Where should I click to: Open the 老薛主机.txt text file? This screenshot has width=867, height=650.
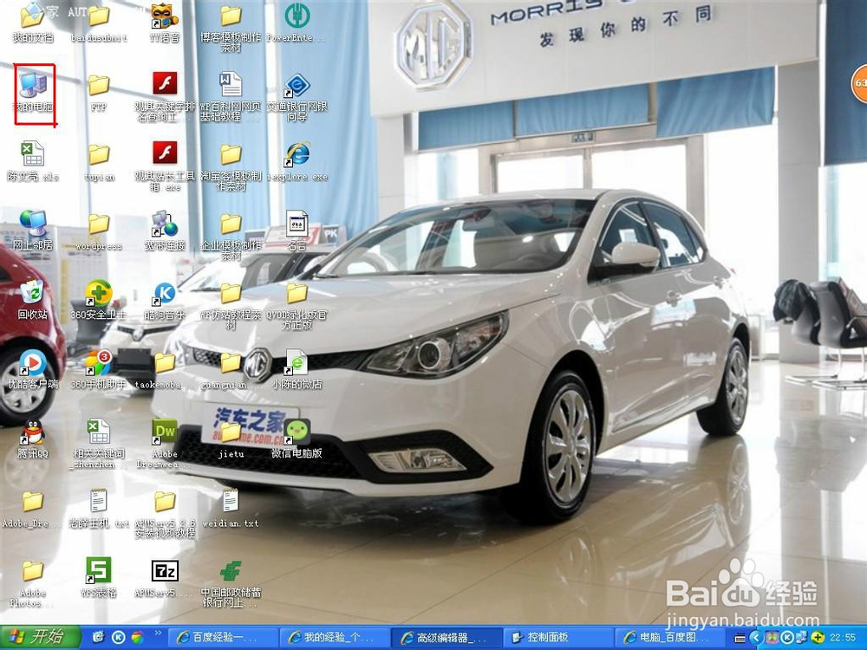99,501
